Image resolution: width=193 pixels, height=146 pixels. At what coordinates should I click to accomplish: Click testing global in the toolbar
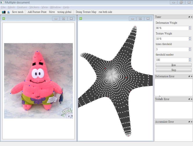pyautogui.click(x=64, y=12)
